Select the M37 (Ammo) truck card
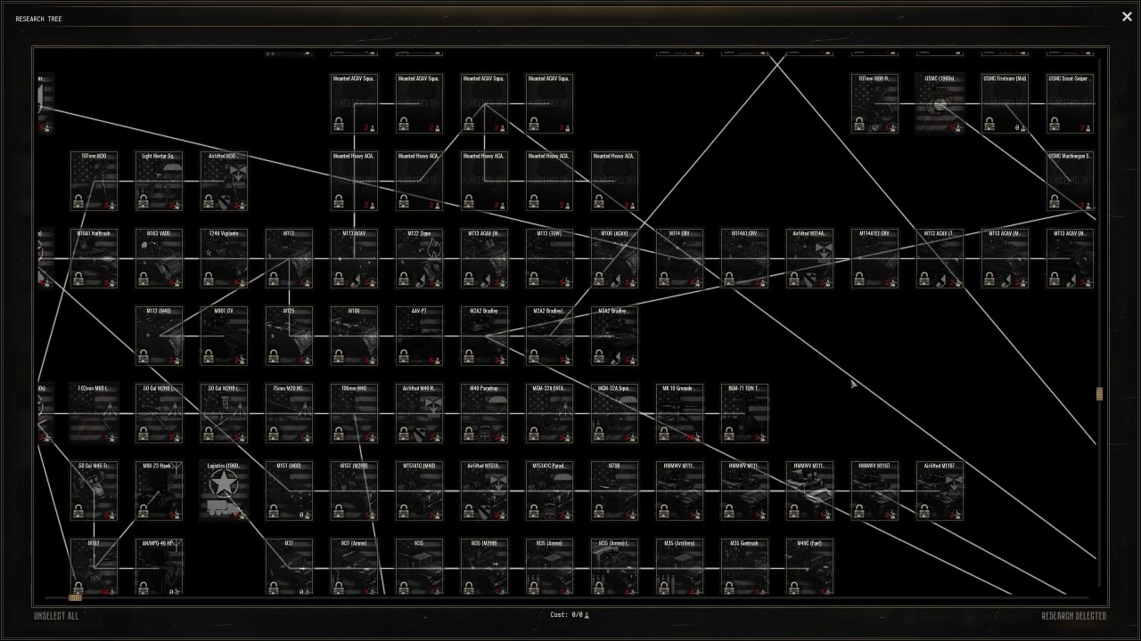 pyautogui.click(x=354, y=567)
